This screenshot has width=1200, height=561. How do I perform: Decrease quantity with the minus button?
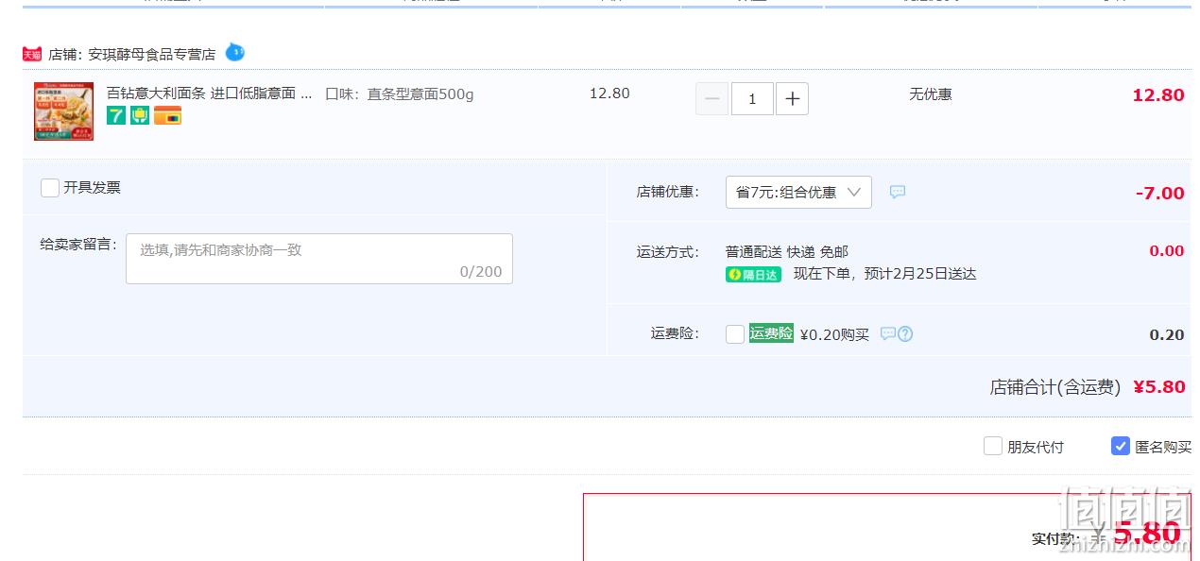pyautogui.click(x=712, y=98)
